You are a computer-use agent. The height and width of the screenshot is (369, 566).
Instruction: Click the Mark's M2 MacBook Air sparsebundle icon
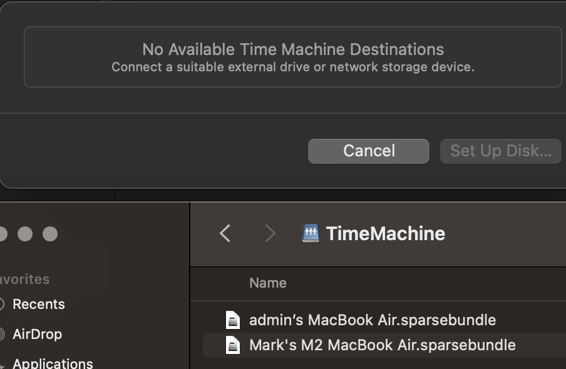click(233, 345)
